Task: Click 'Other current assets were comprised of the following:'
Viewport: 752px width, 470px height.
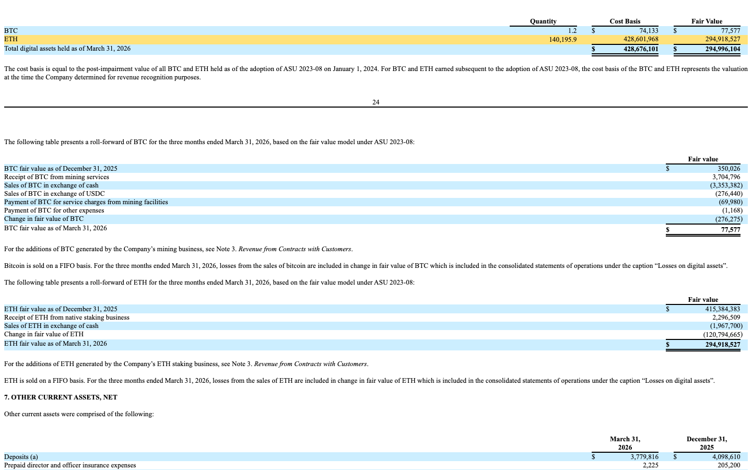Action: pyautogui.click(x=79, y=414)
